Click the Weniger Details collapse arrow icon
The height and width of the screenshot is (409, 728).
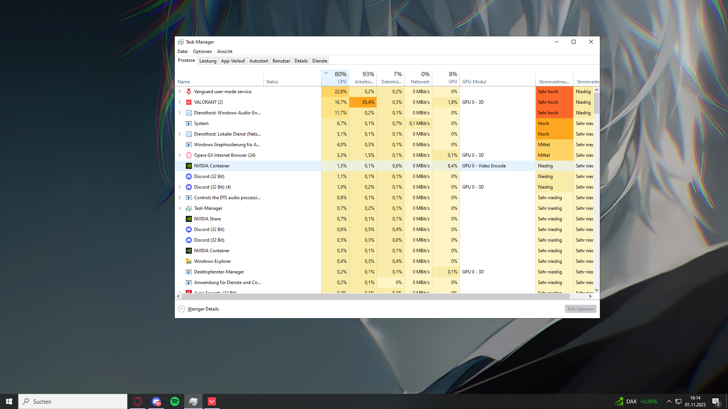[x=182, y=309]
